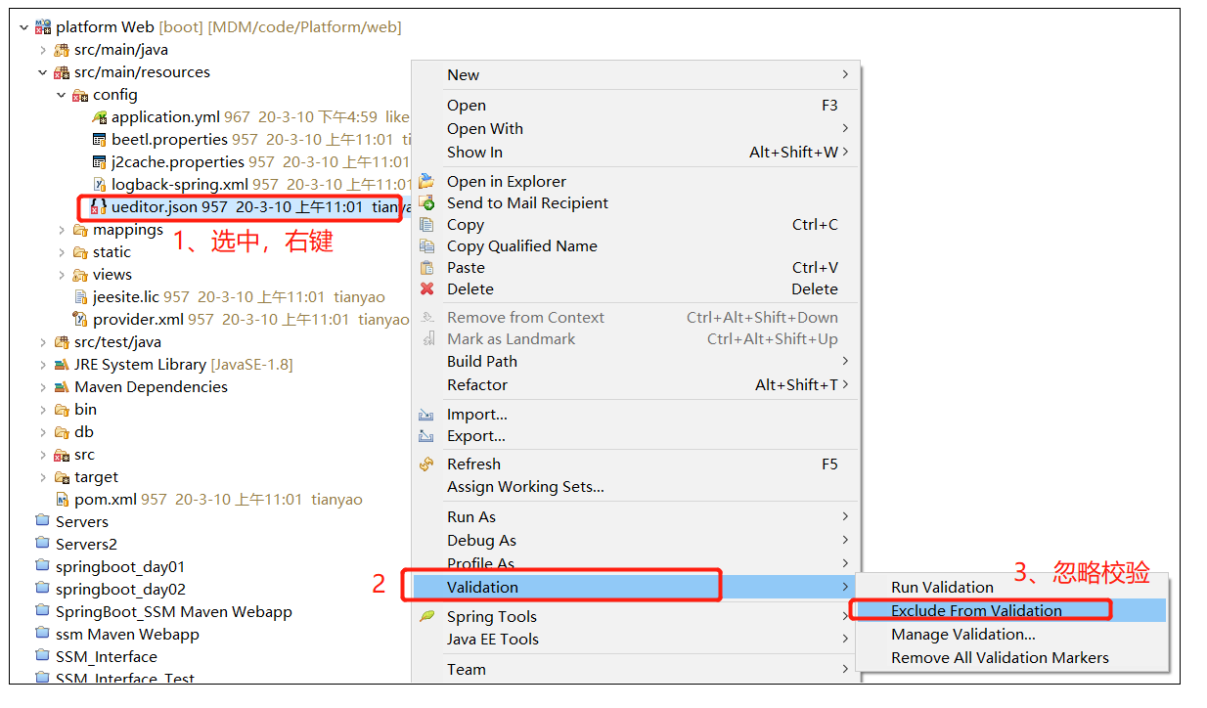Image resolution: width=1207 pixels, height=708 pixels.
Task: Collapse the config folder node
Action: [x=61, y=94]
